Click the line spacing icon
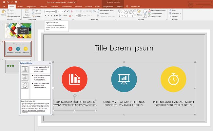213x131 pixels. [x=94, y=11]
